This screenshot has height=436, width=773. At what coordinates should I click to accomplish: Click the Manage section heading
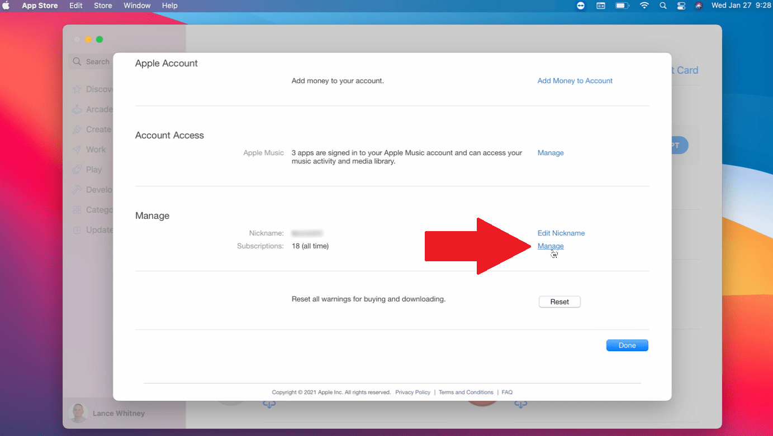tap(152, 216)
